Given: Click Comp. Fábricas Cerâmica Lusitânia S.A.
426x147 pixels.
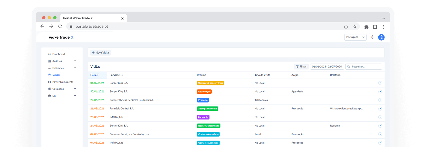Looking at the screenshot, I should point(132,100).
